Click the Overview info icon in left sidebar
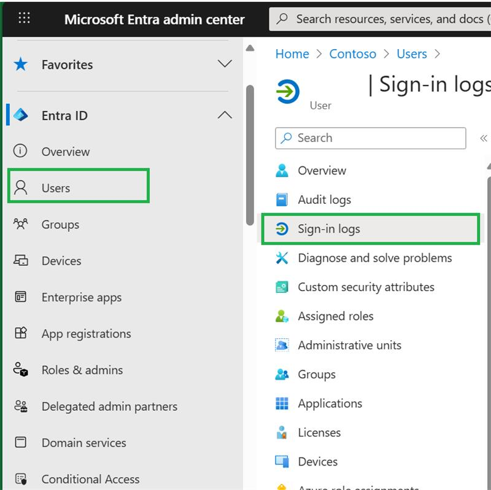The height and width of the screenshot is (490, 491). [20, 151]
